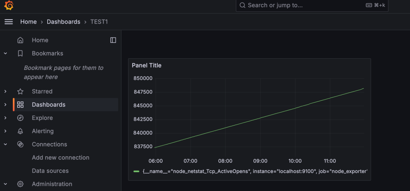The height and width of the screenshot is (191, 410).
Task: Click the Connections link icon
Action: point(20,144)
